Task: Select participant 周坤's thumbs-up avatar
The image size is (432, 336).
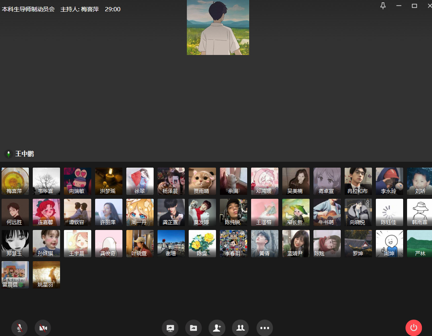Action: [389, 243]
